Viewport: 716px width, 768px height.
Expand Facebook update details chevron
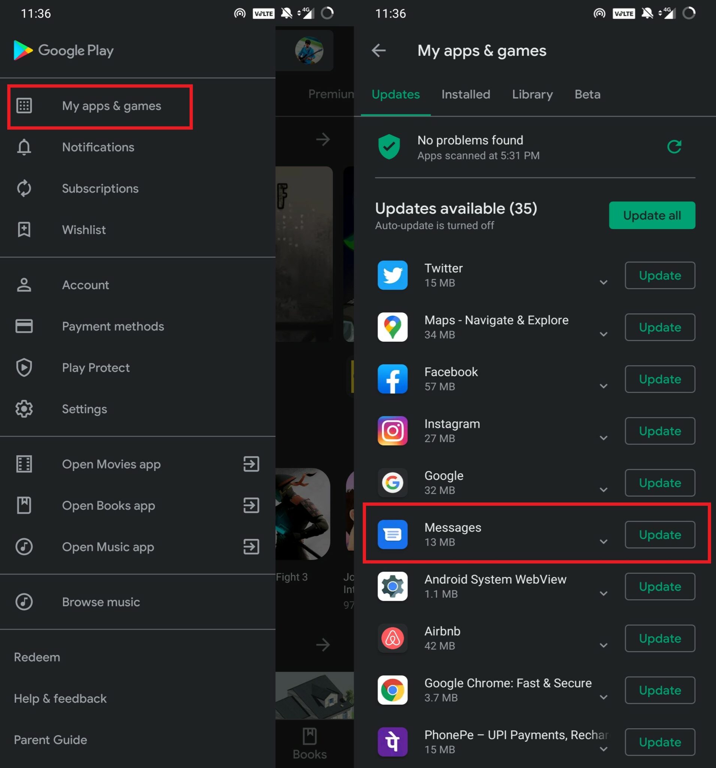point(604,386)
